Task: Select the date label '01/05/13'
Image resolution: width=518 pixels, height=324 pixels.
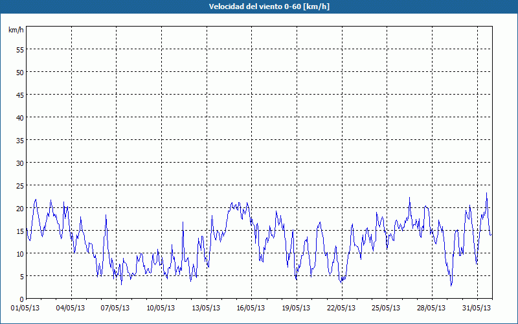Action: click(x=25, y=308)
